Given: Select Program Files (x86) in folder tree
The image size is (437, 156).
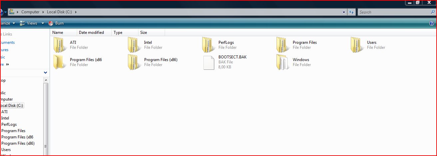Looking at the screenshot, I should (18, 143).
